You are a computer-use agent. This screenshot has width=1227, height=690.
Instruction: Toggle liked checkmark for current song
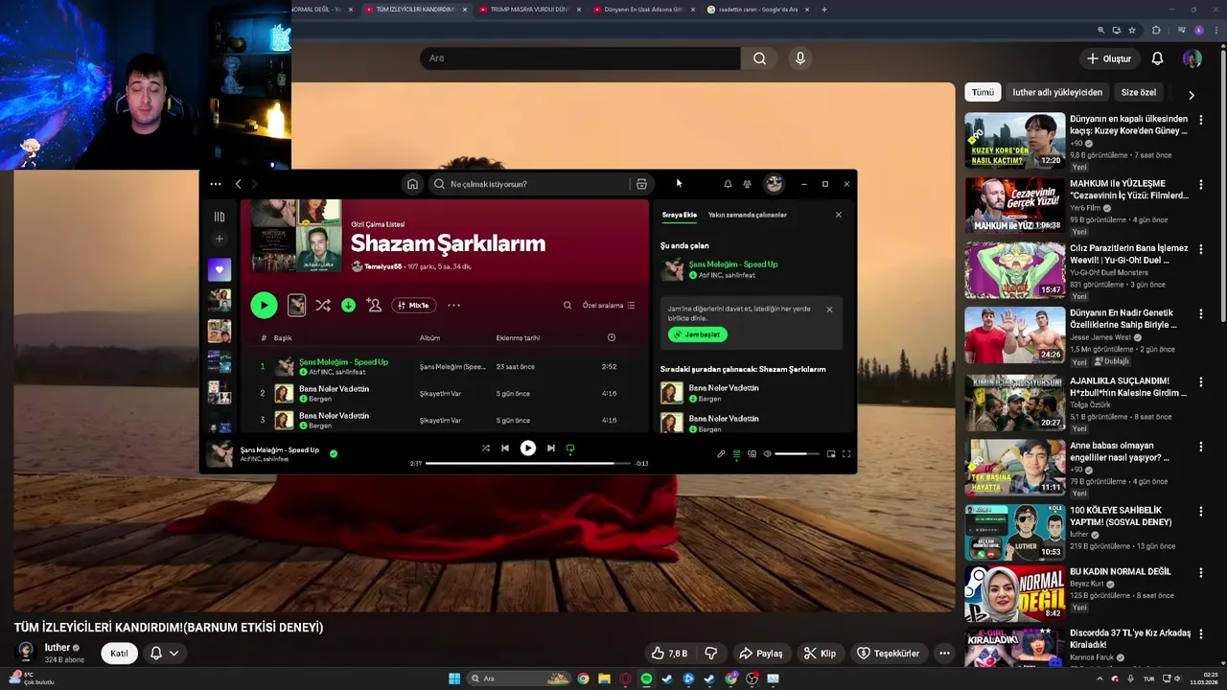click(334, 453)
